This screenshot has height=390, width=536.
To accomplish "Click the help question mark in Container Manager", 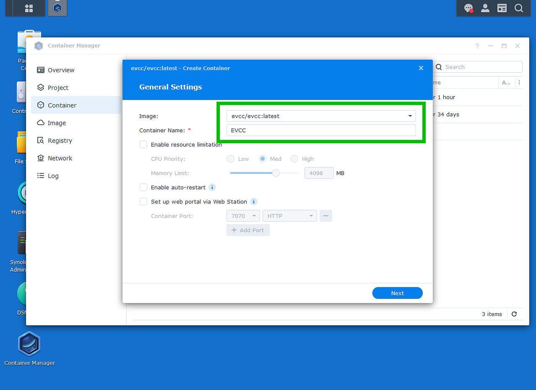I will (477, 46).
